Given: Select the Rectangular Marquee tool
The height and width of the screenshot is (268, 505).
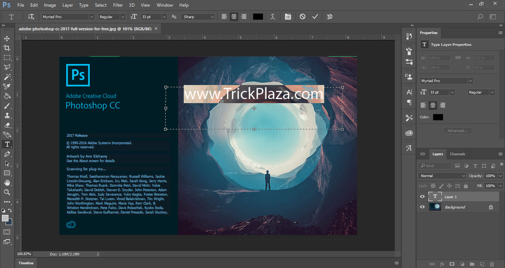Looking at the screenshot, I should coord(7,58).
